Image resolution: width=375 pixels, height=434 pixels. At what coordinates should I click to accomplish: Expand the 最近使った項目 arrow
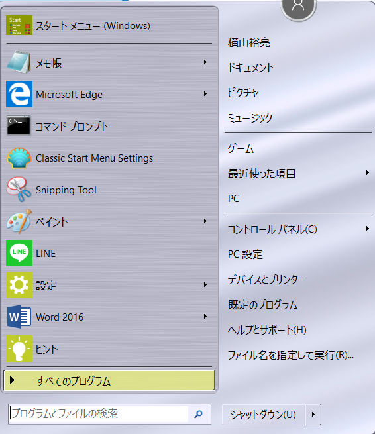(367, 173)
